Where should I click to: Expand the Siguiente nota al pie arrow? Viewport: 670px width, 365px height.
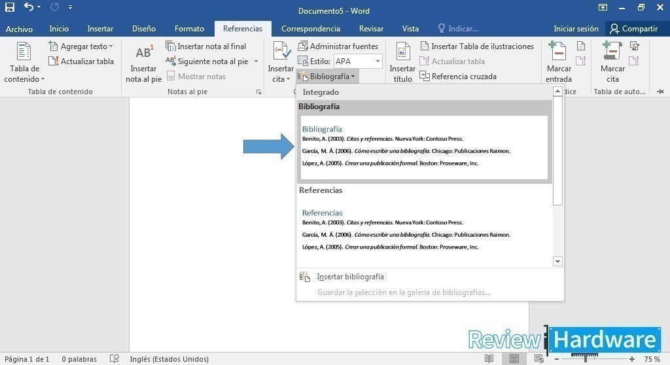point(256,61)
